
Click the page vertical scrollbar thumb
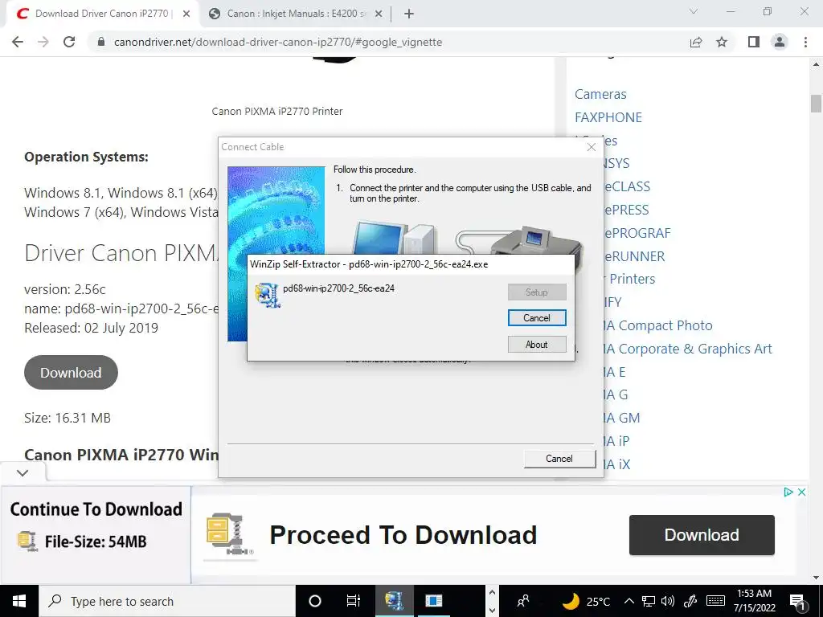click(x=816, y=104)
